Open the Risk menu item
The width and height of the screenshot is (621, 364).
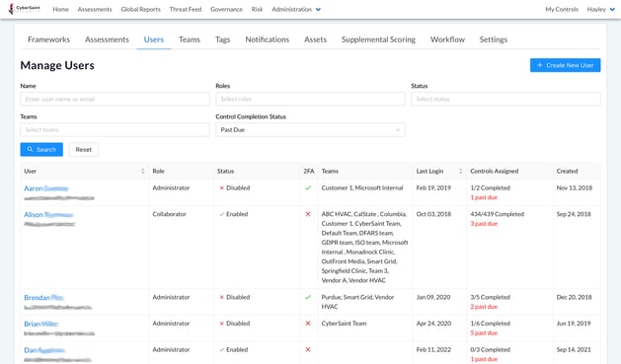click(x=257, y=9)
